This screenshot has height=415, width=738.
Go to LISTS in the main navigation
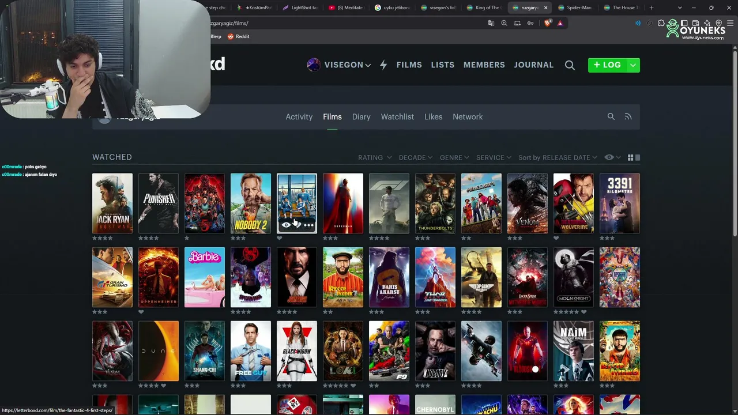coord(443,65)
